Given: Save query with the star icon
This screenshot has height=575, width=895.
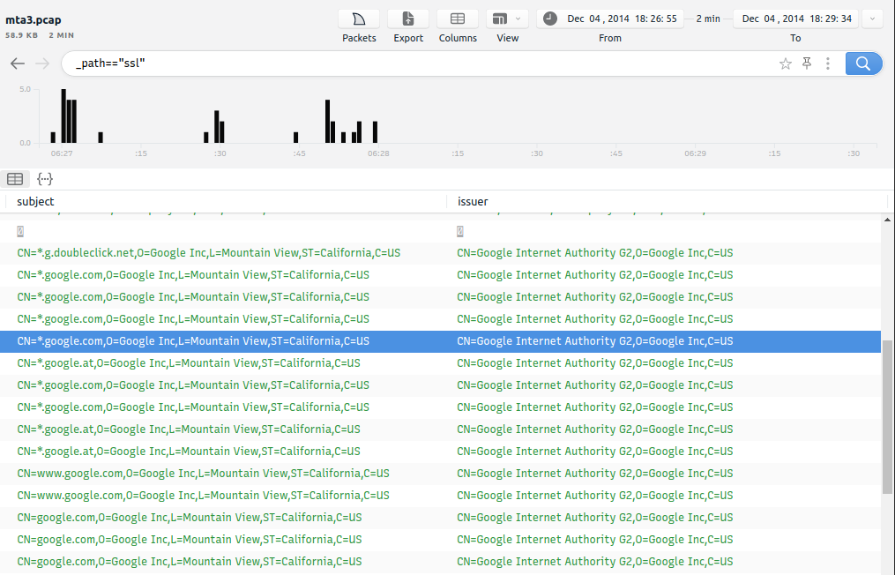Looking at the screenshot, I should coord(786,63).
